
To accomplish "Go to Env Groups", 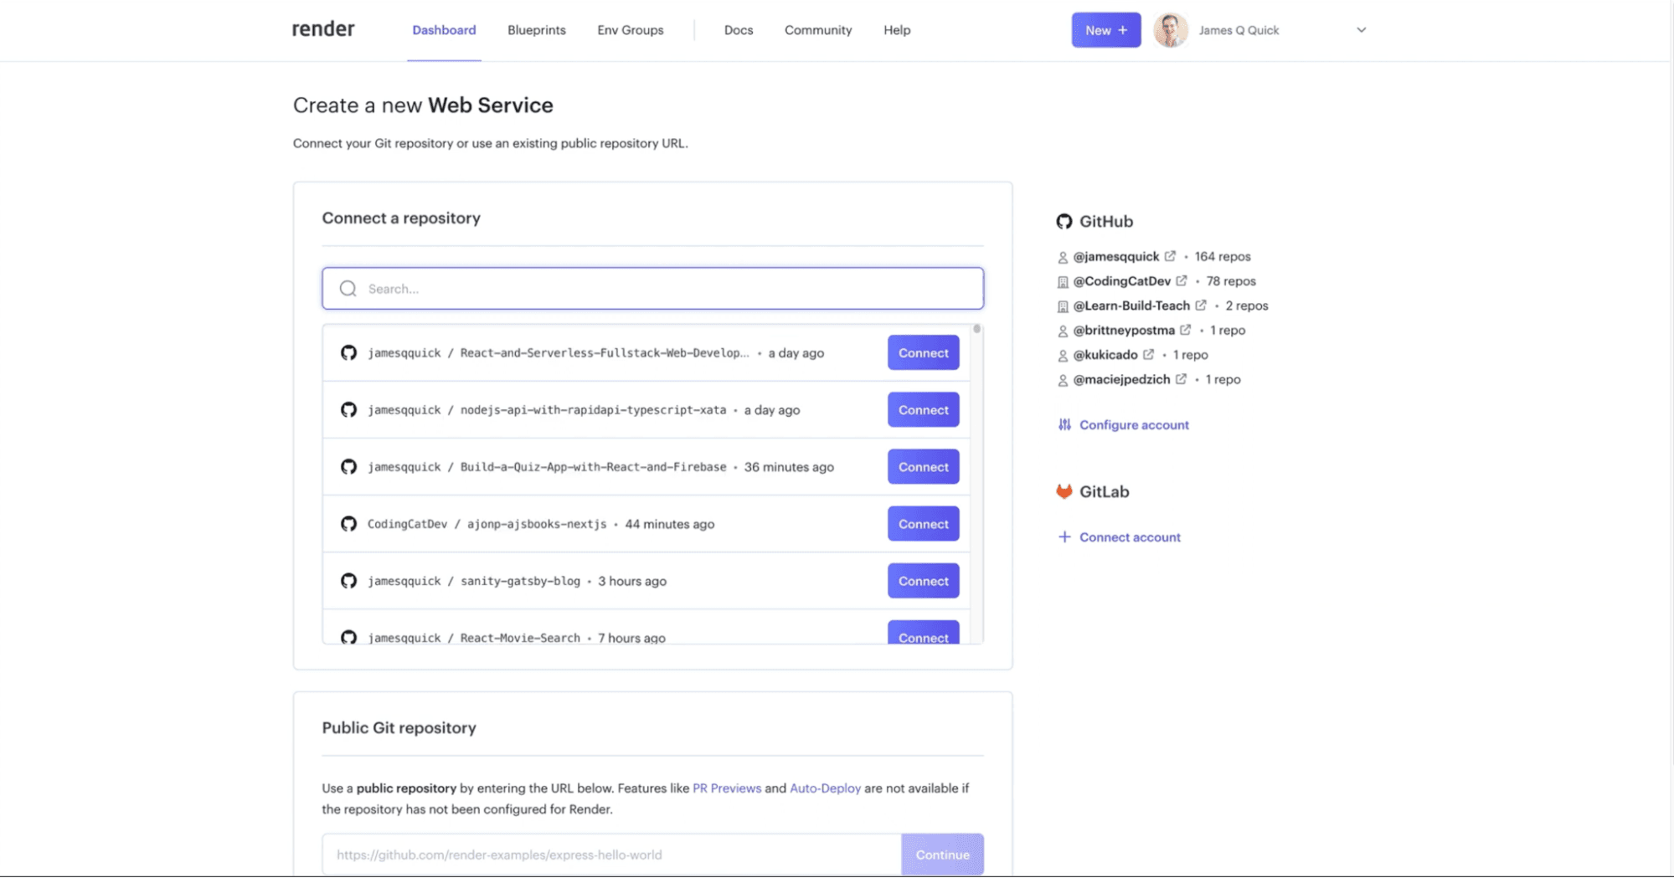I will coord(631,30).
